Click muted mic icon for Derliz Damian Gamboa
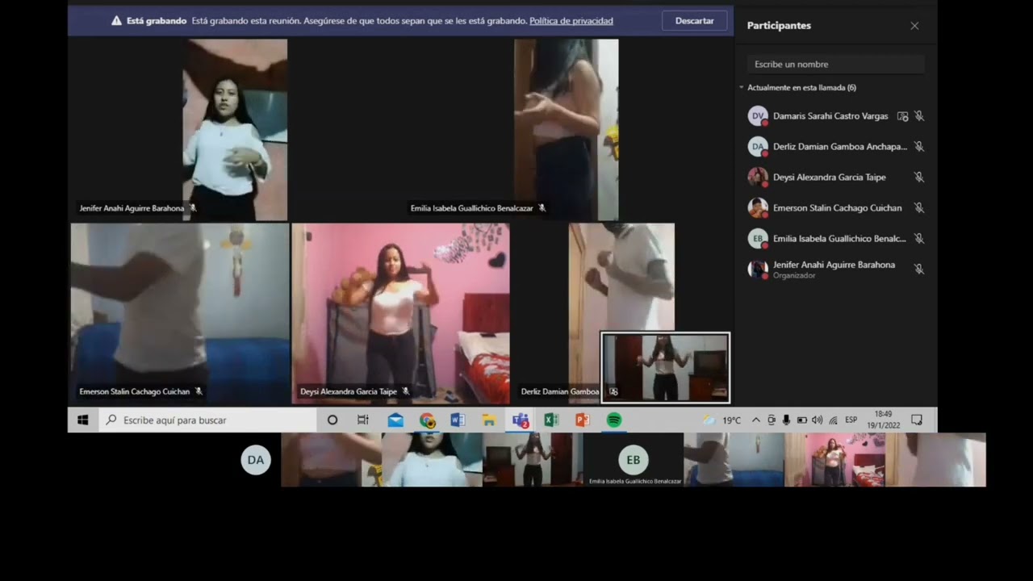This screenshot has width=1033, height=581. click(x=918, y=147)
